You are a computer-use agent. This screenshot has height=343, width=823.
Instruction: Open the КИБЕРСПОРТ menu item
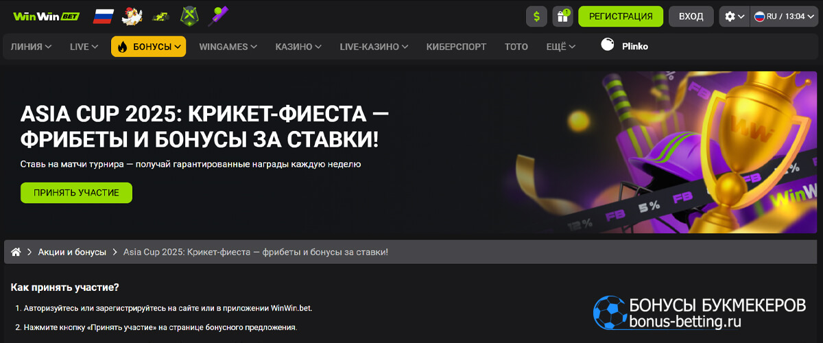[x=456, y=47]
